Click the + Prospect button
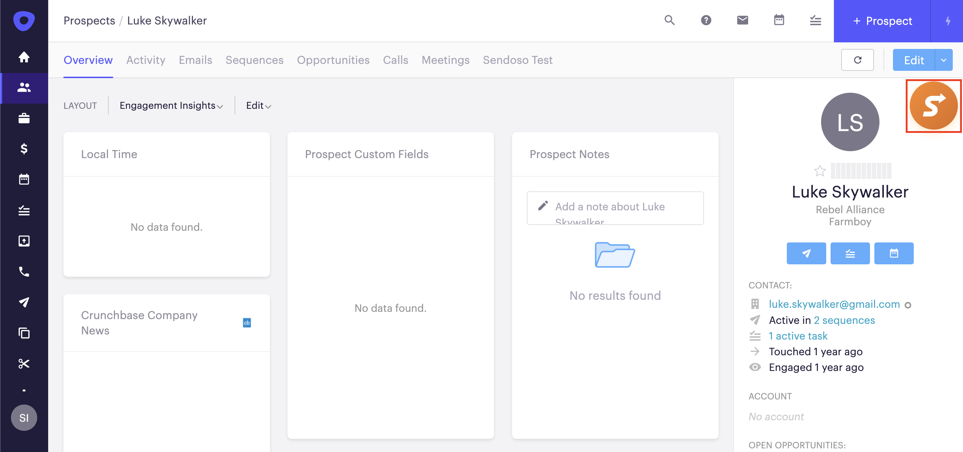 882,21
